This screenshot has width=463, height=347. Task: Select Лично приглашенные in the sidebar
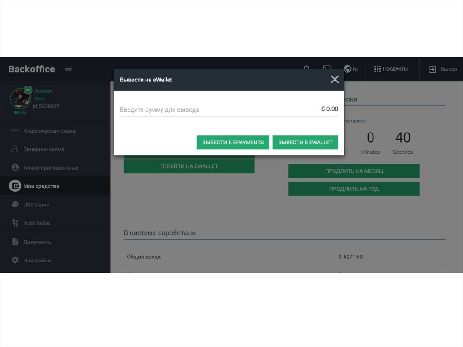pyautogui.click(x=51, y=168)
